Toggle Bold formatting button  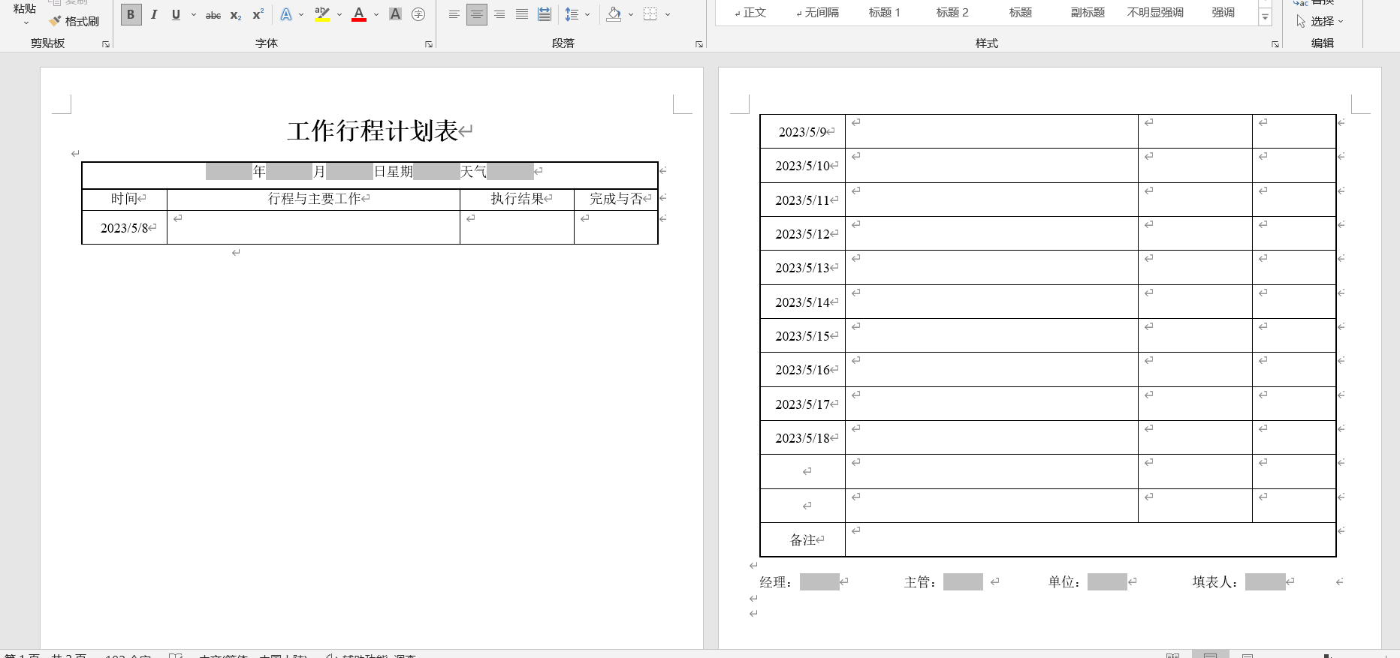131,14
